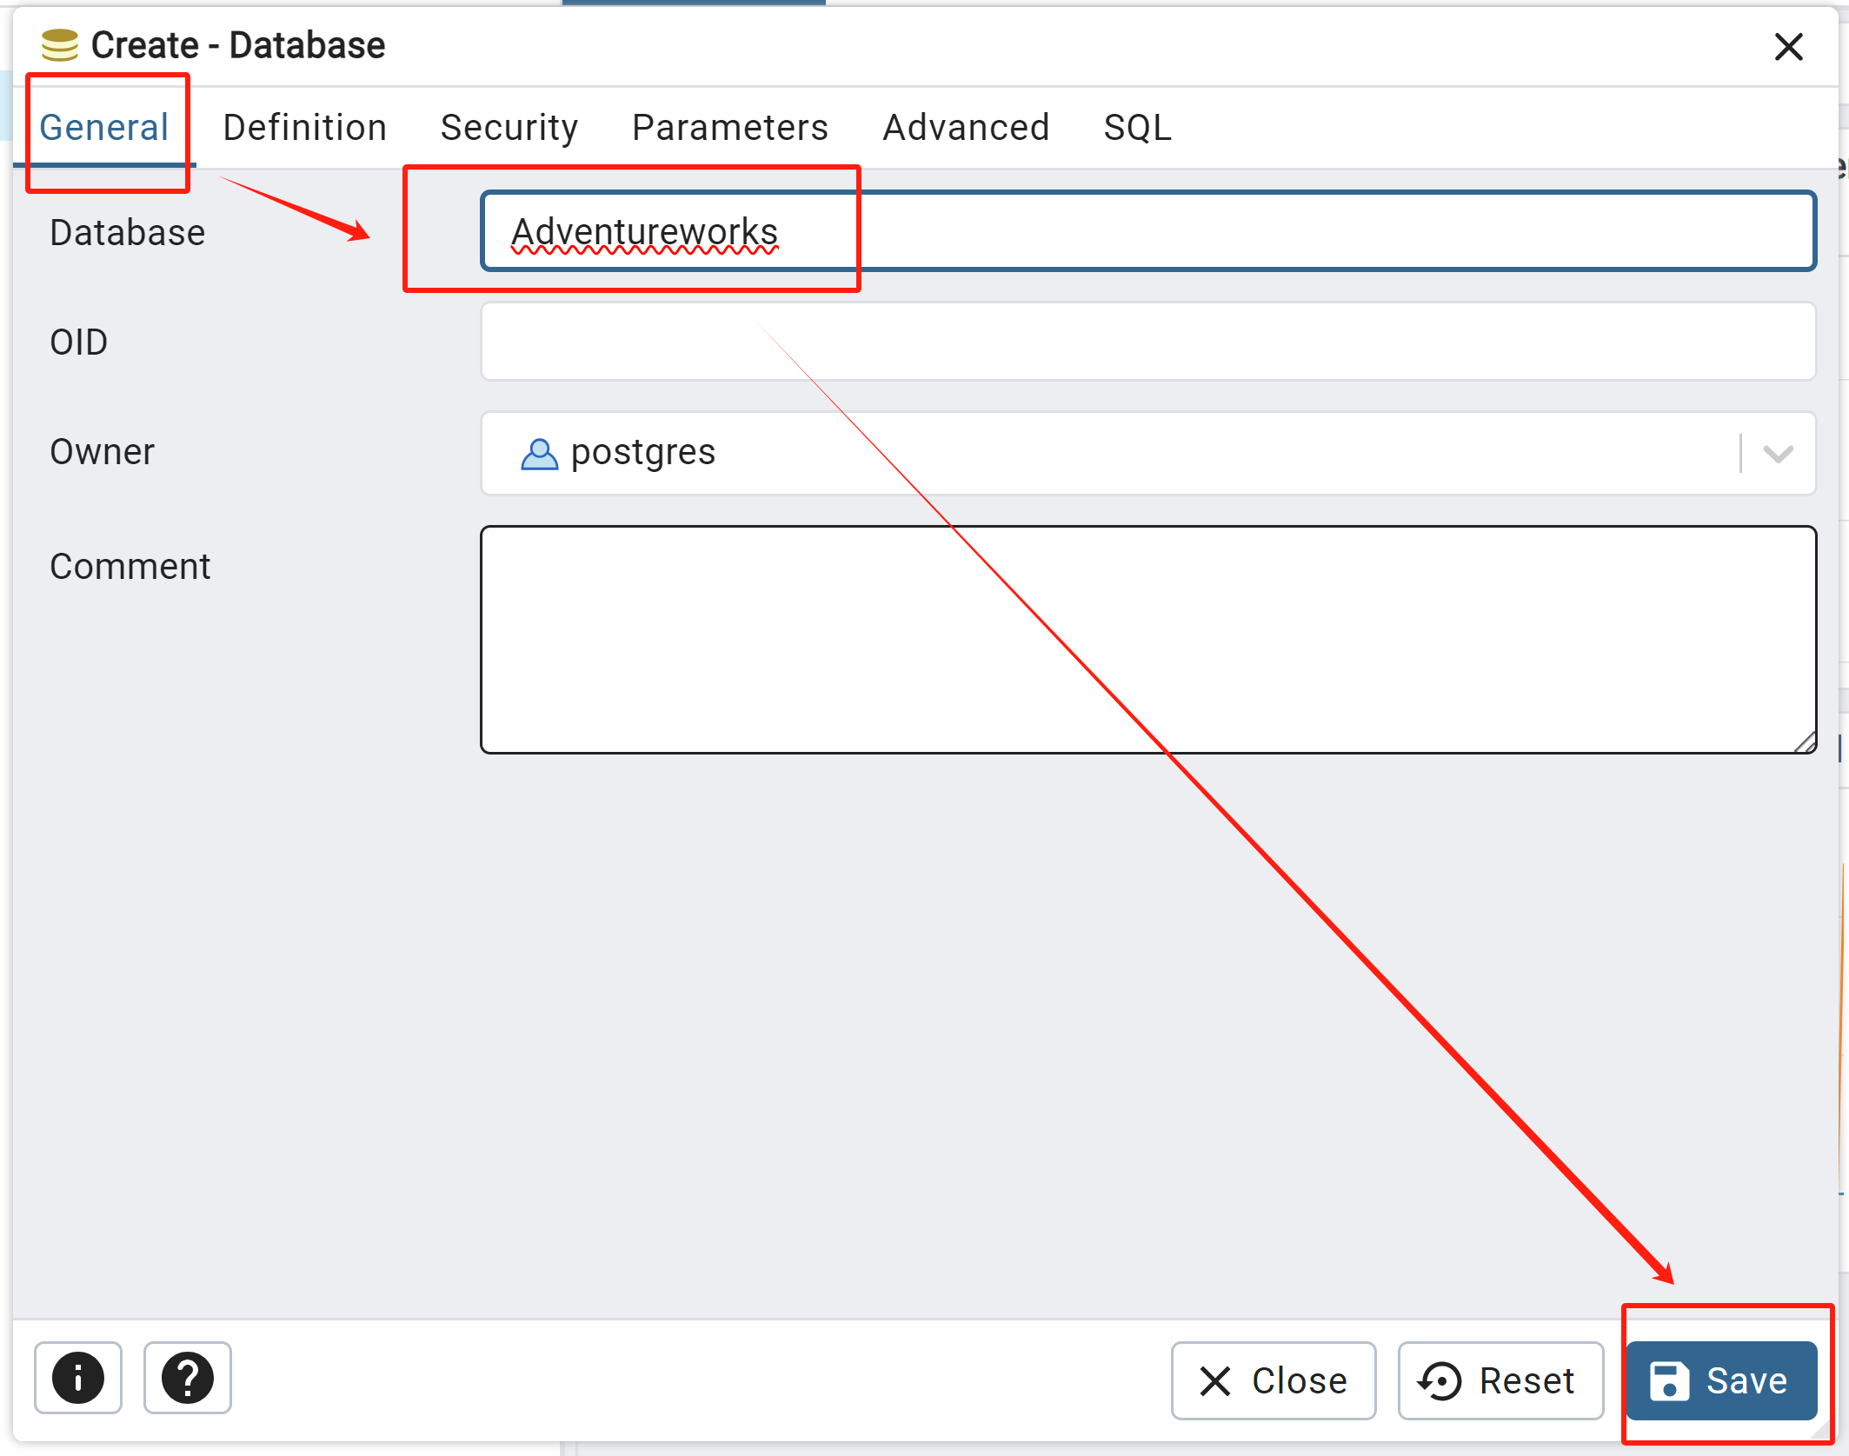The height and width of the screenshot is (1456, 1849).
Task: Click the OID input field
Action: coord(1147,342)
